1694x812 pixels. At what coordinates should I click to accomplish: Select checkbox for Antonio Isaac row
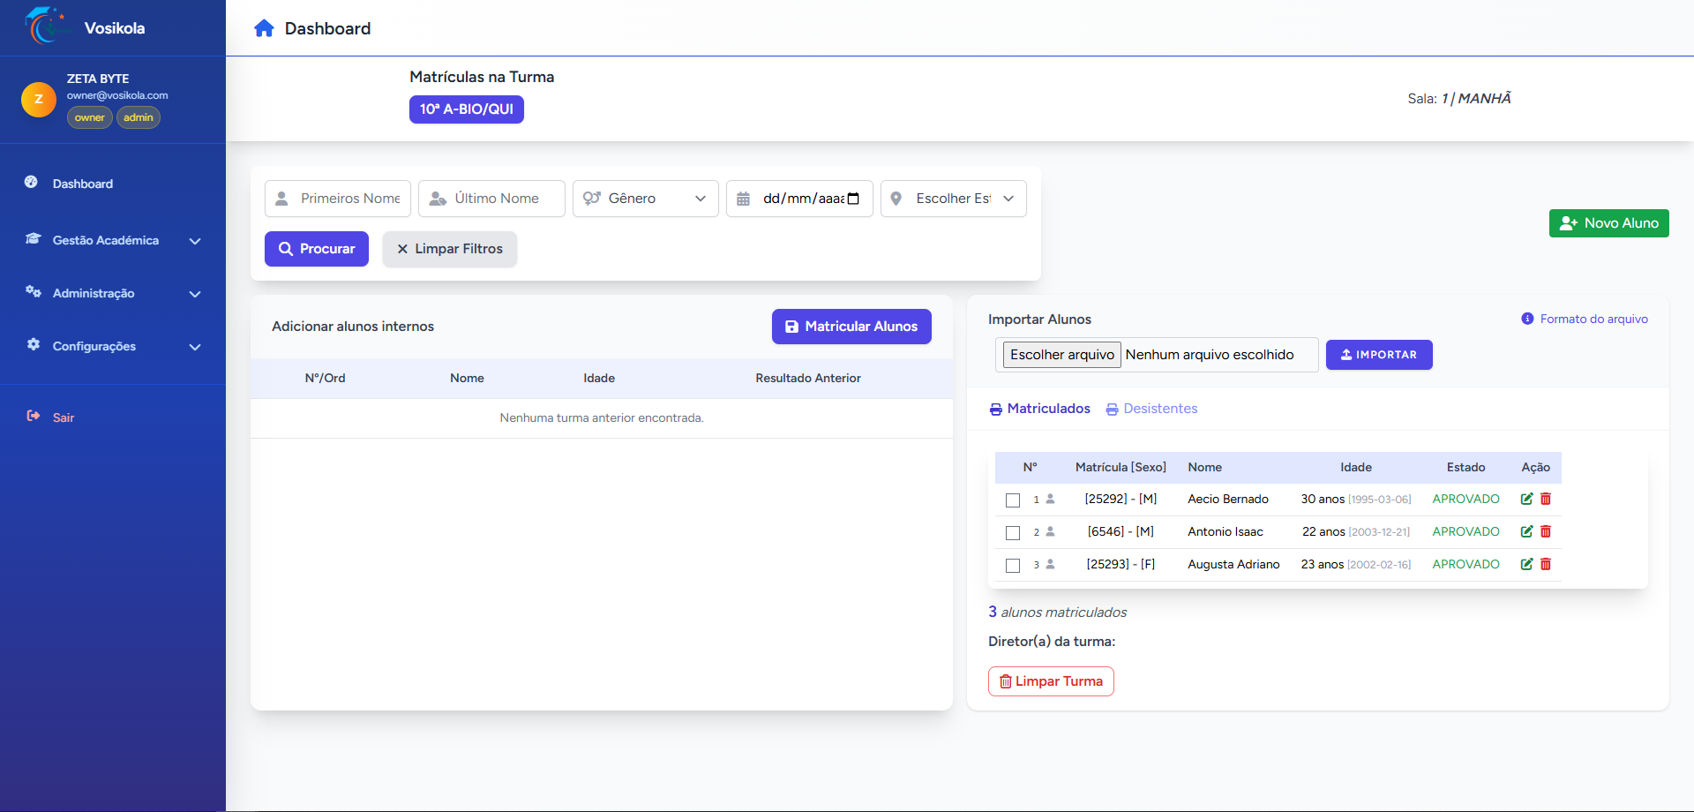(1013, 533)
